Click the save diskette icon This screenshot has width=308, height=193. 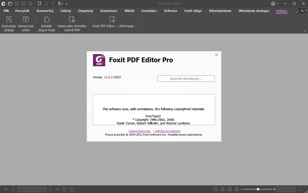pos(17,4)
